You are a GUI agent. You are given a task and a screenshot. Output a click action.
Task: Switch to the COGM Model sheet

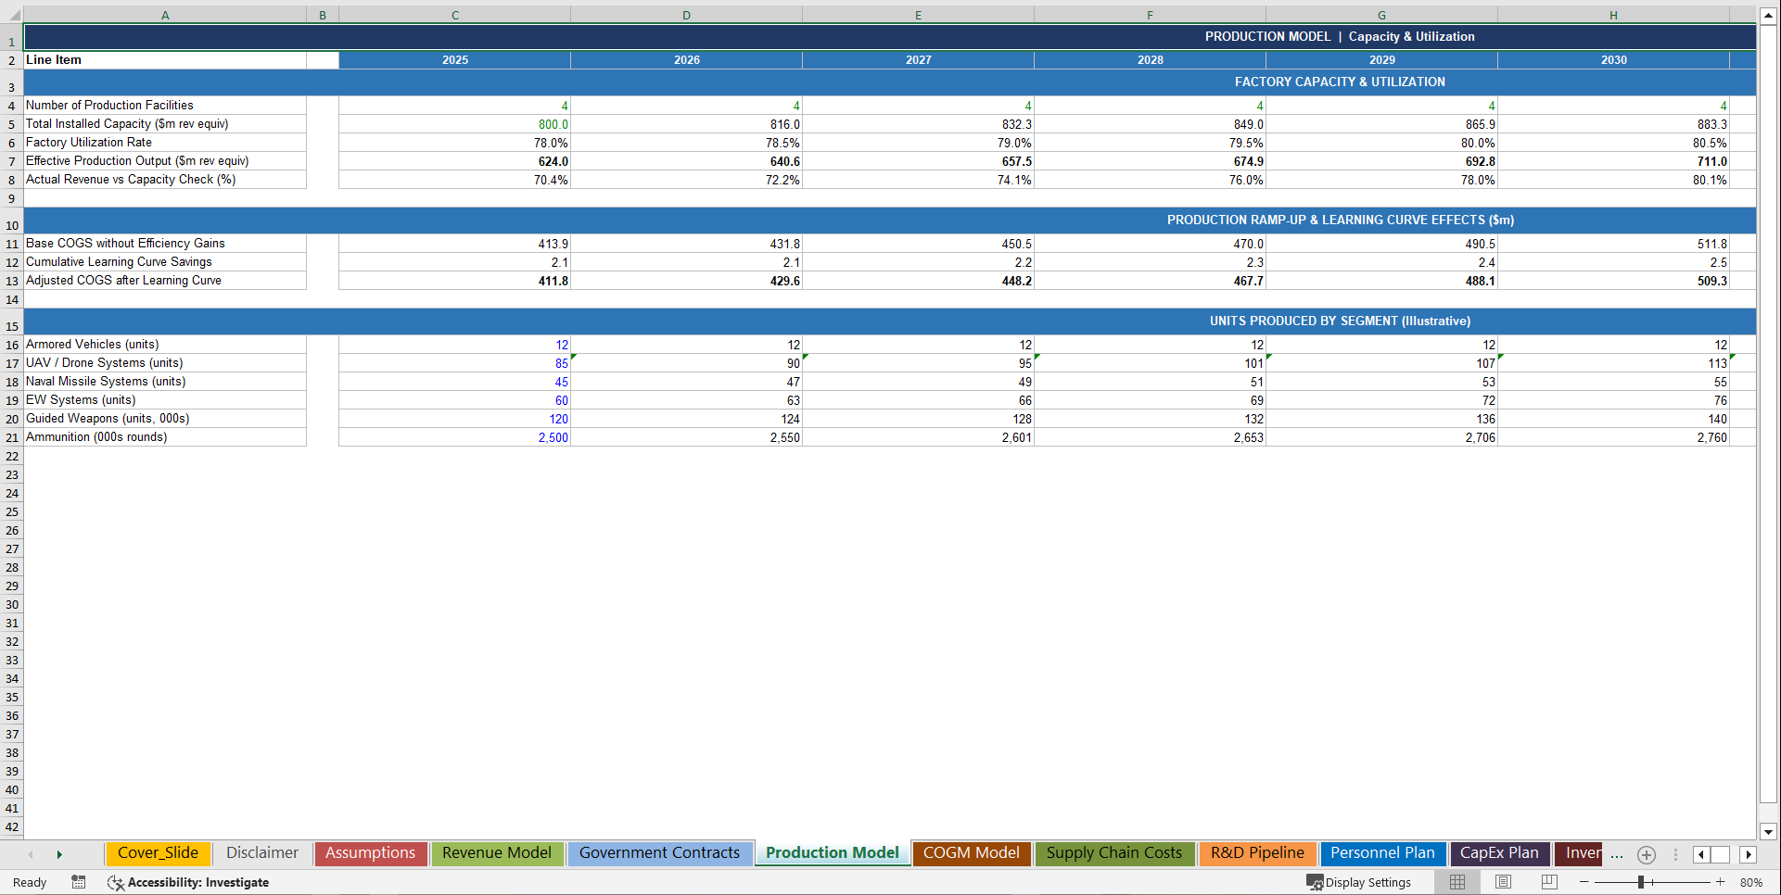[x=971, y=853]
